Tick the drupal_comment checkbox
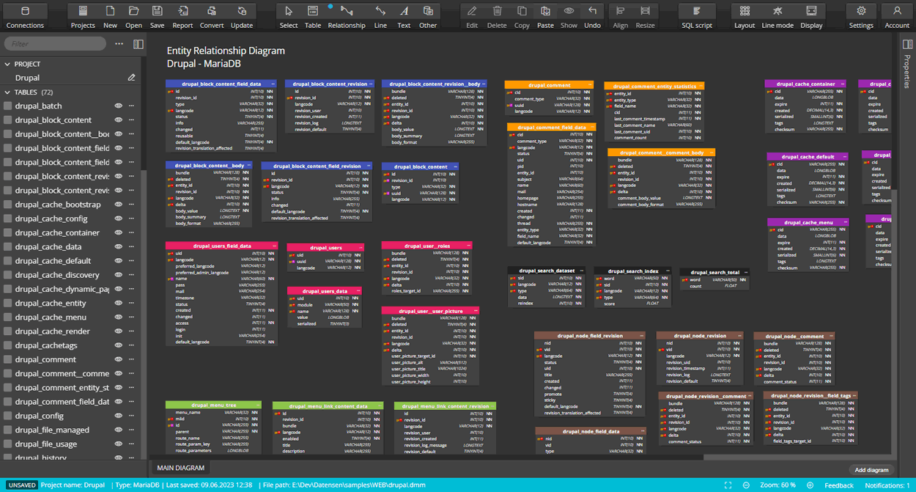 (8, 359)
